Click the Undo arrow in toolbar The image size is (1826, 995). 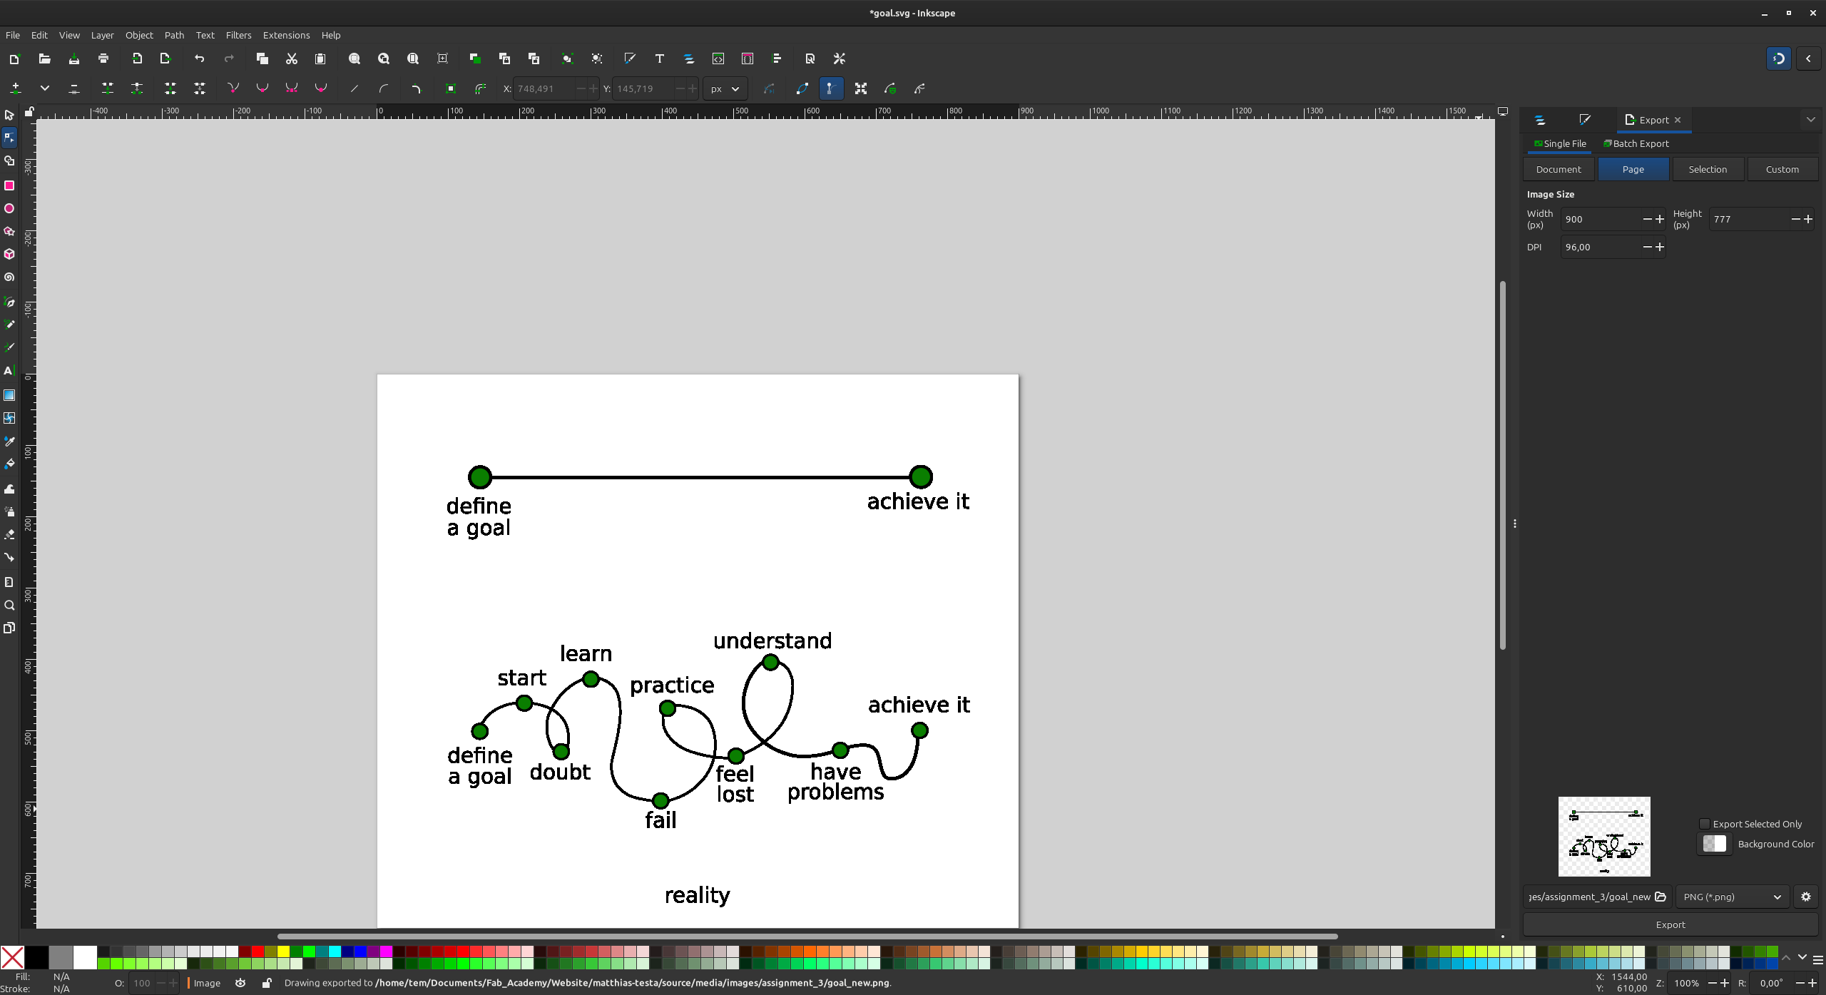pyautogui.click(x=200, y=58)
